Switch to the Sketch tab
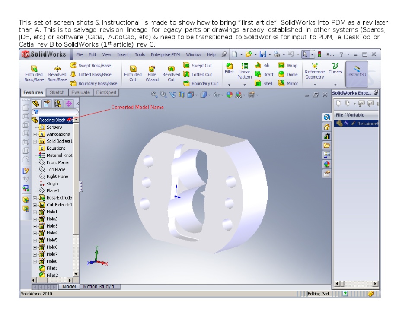The height and width of the screenshot is (320, 415). tap(57, 92)
